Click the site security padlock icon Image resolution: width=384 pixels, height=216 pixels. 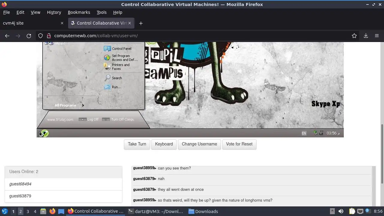pos(49,36)
